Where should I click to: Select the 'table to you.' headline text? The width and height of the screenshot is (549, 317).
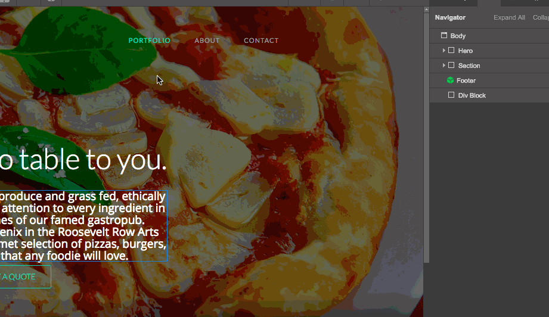click(83, 160)
